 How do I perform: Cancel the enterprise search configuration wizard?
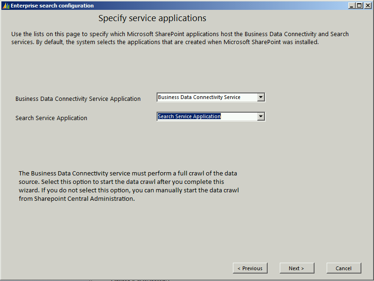(x=344, y=268)
